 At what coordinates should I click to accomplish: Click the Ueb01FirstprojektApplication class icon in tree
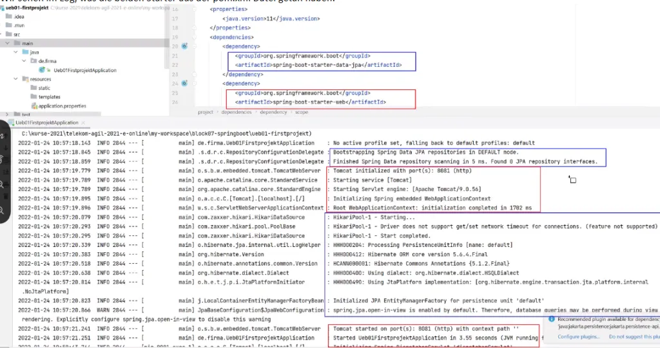pyautogui.click(x=42, y=70)
